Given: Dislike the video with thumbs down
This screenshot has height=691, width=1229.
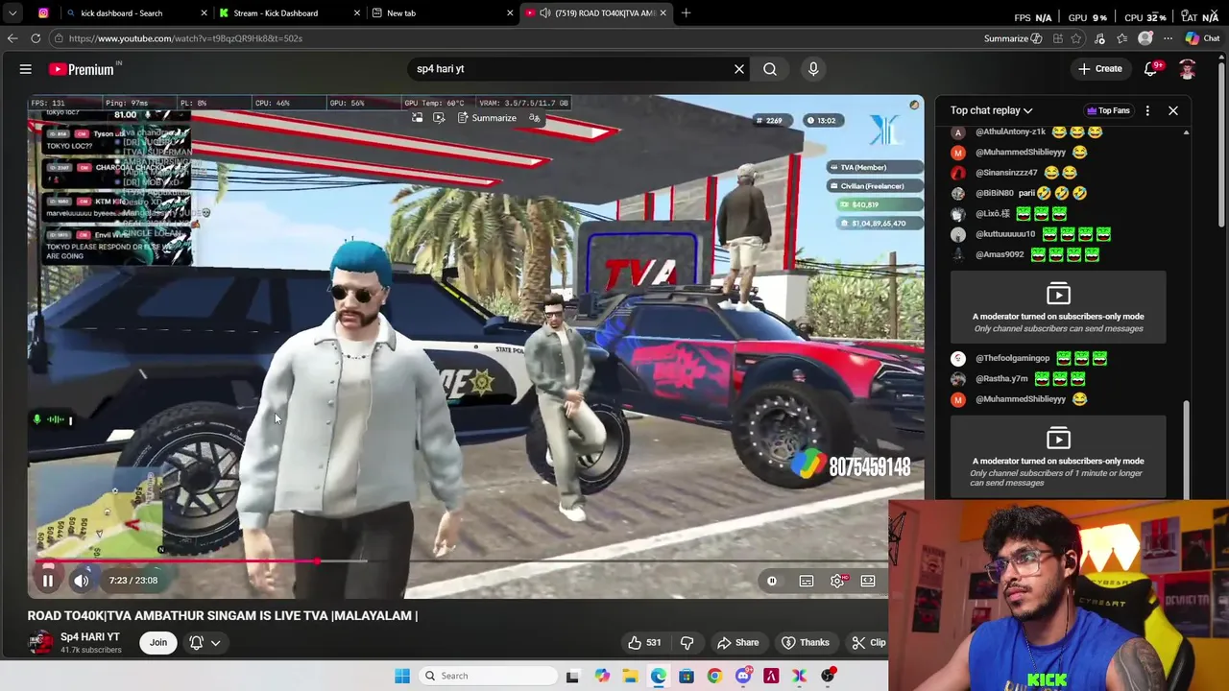Looking at the screenshot, I should (687, 643).
